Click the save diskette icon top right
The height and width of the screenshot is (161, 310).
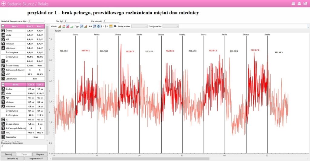[305, 4]
